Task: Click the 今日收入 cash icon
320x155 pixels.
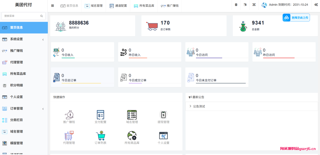Action: pyautogui.click(x=56, y=52)
